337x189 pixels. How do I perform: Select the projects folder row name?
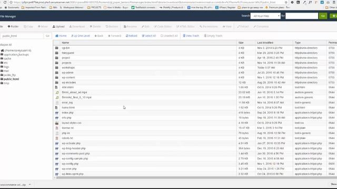click(x=66, y=63)
